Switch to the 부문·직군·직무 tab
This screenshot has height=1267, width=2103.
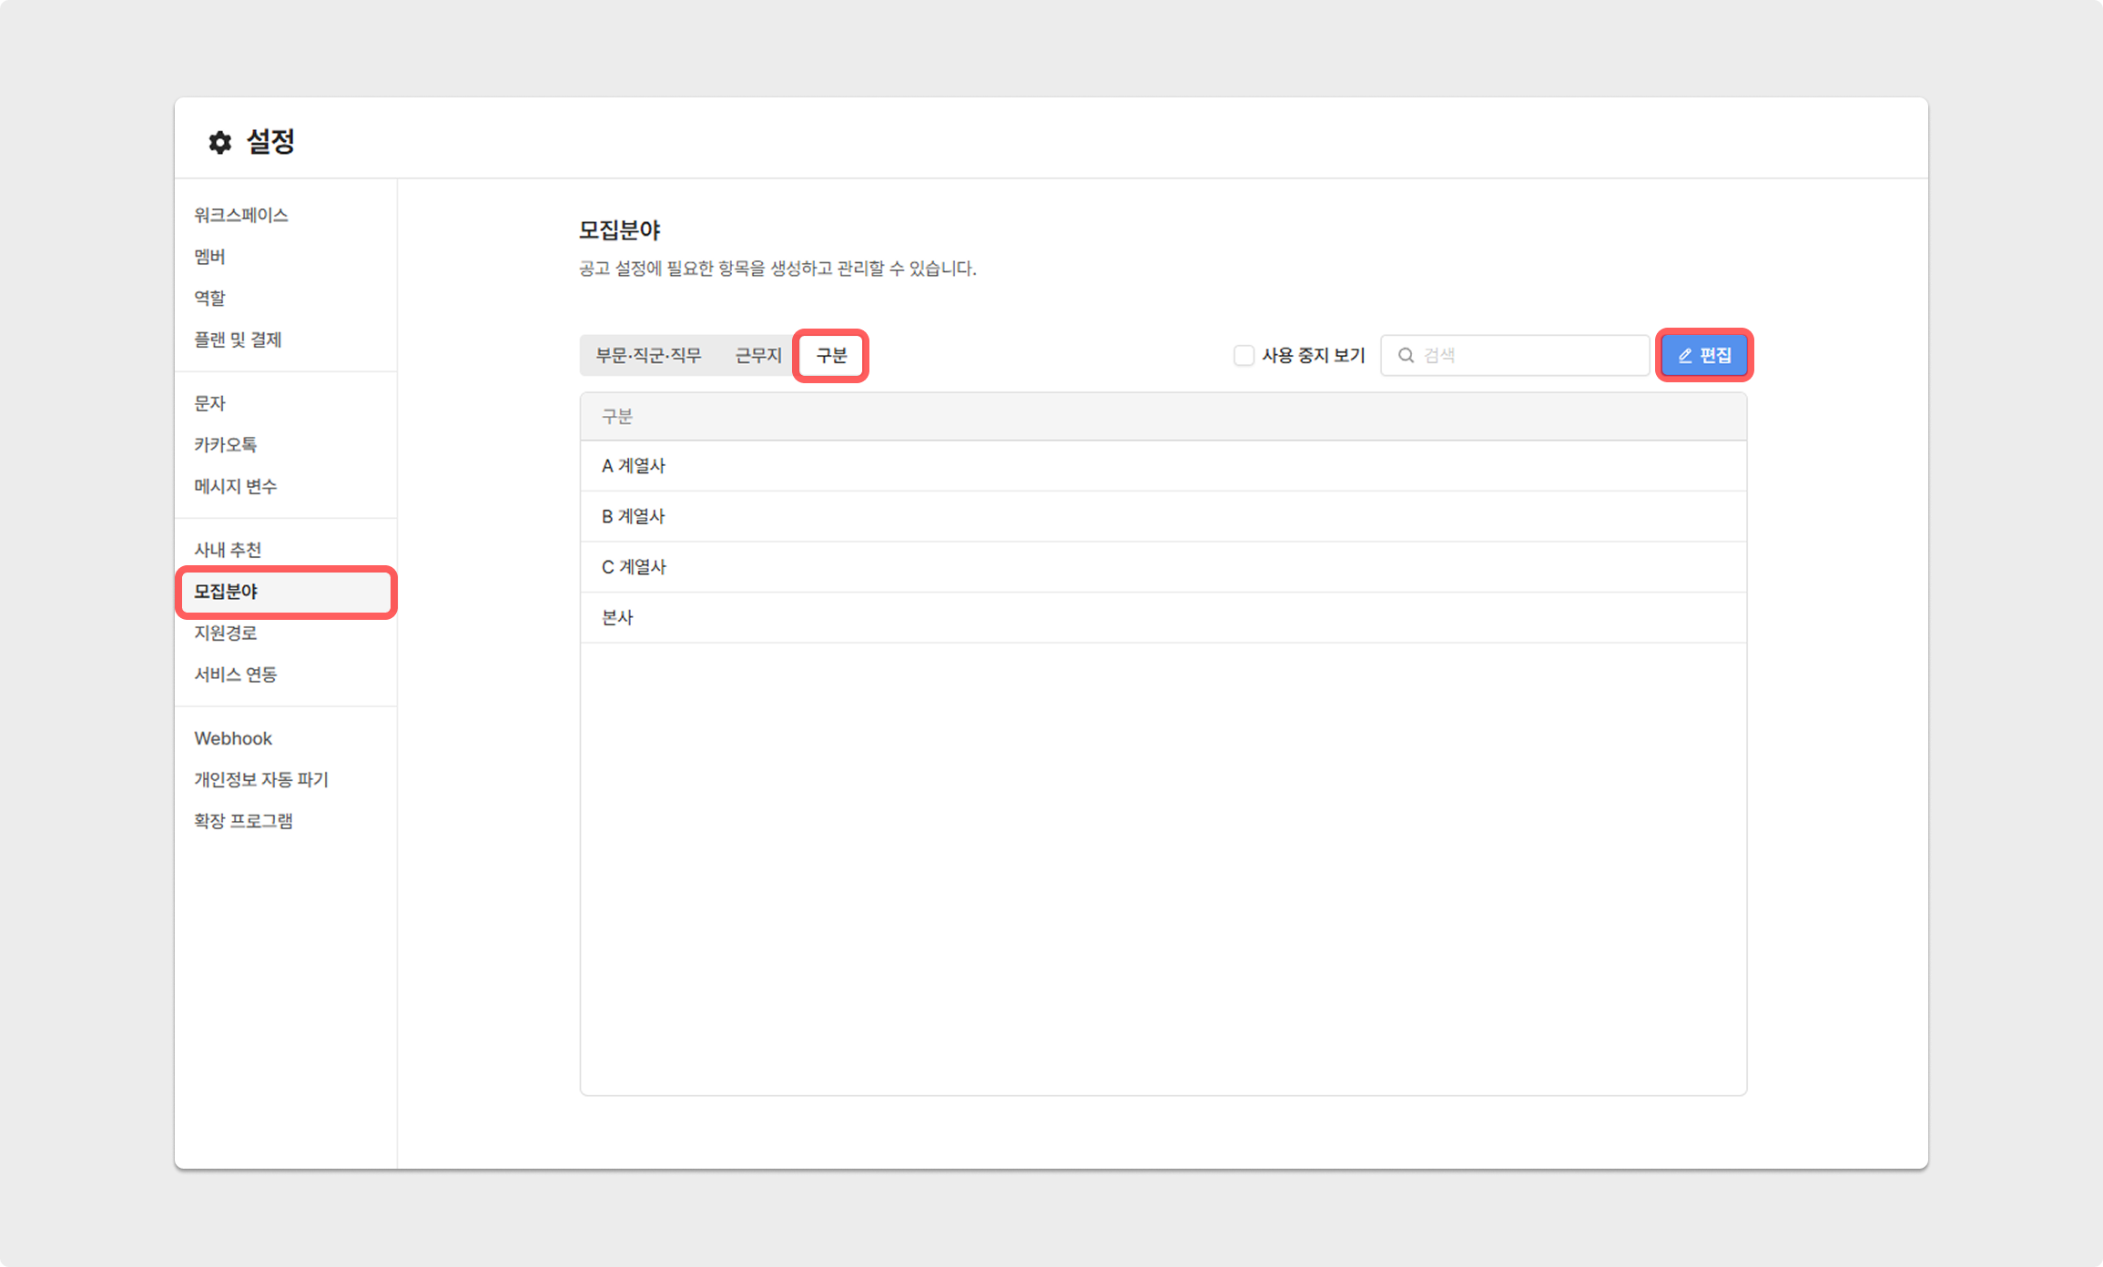648,355
